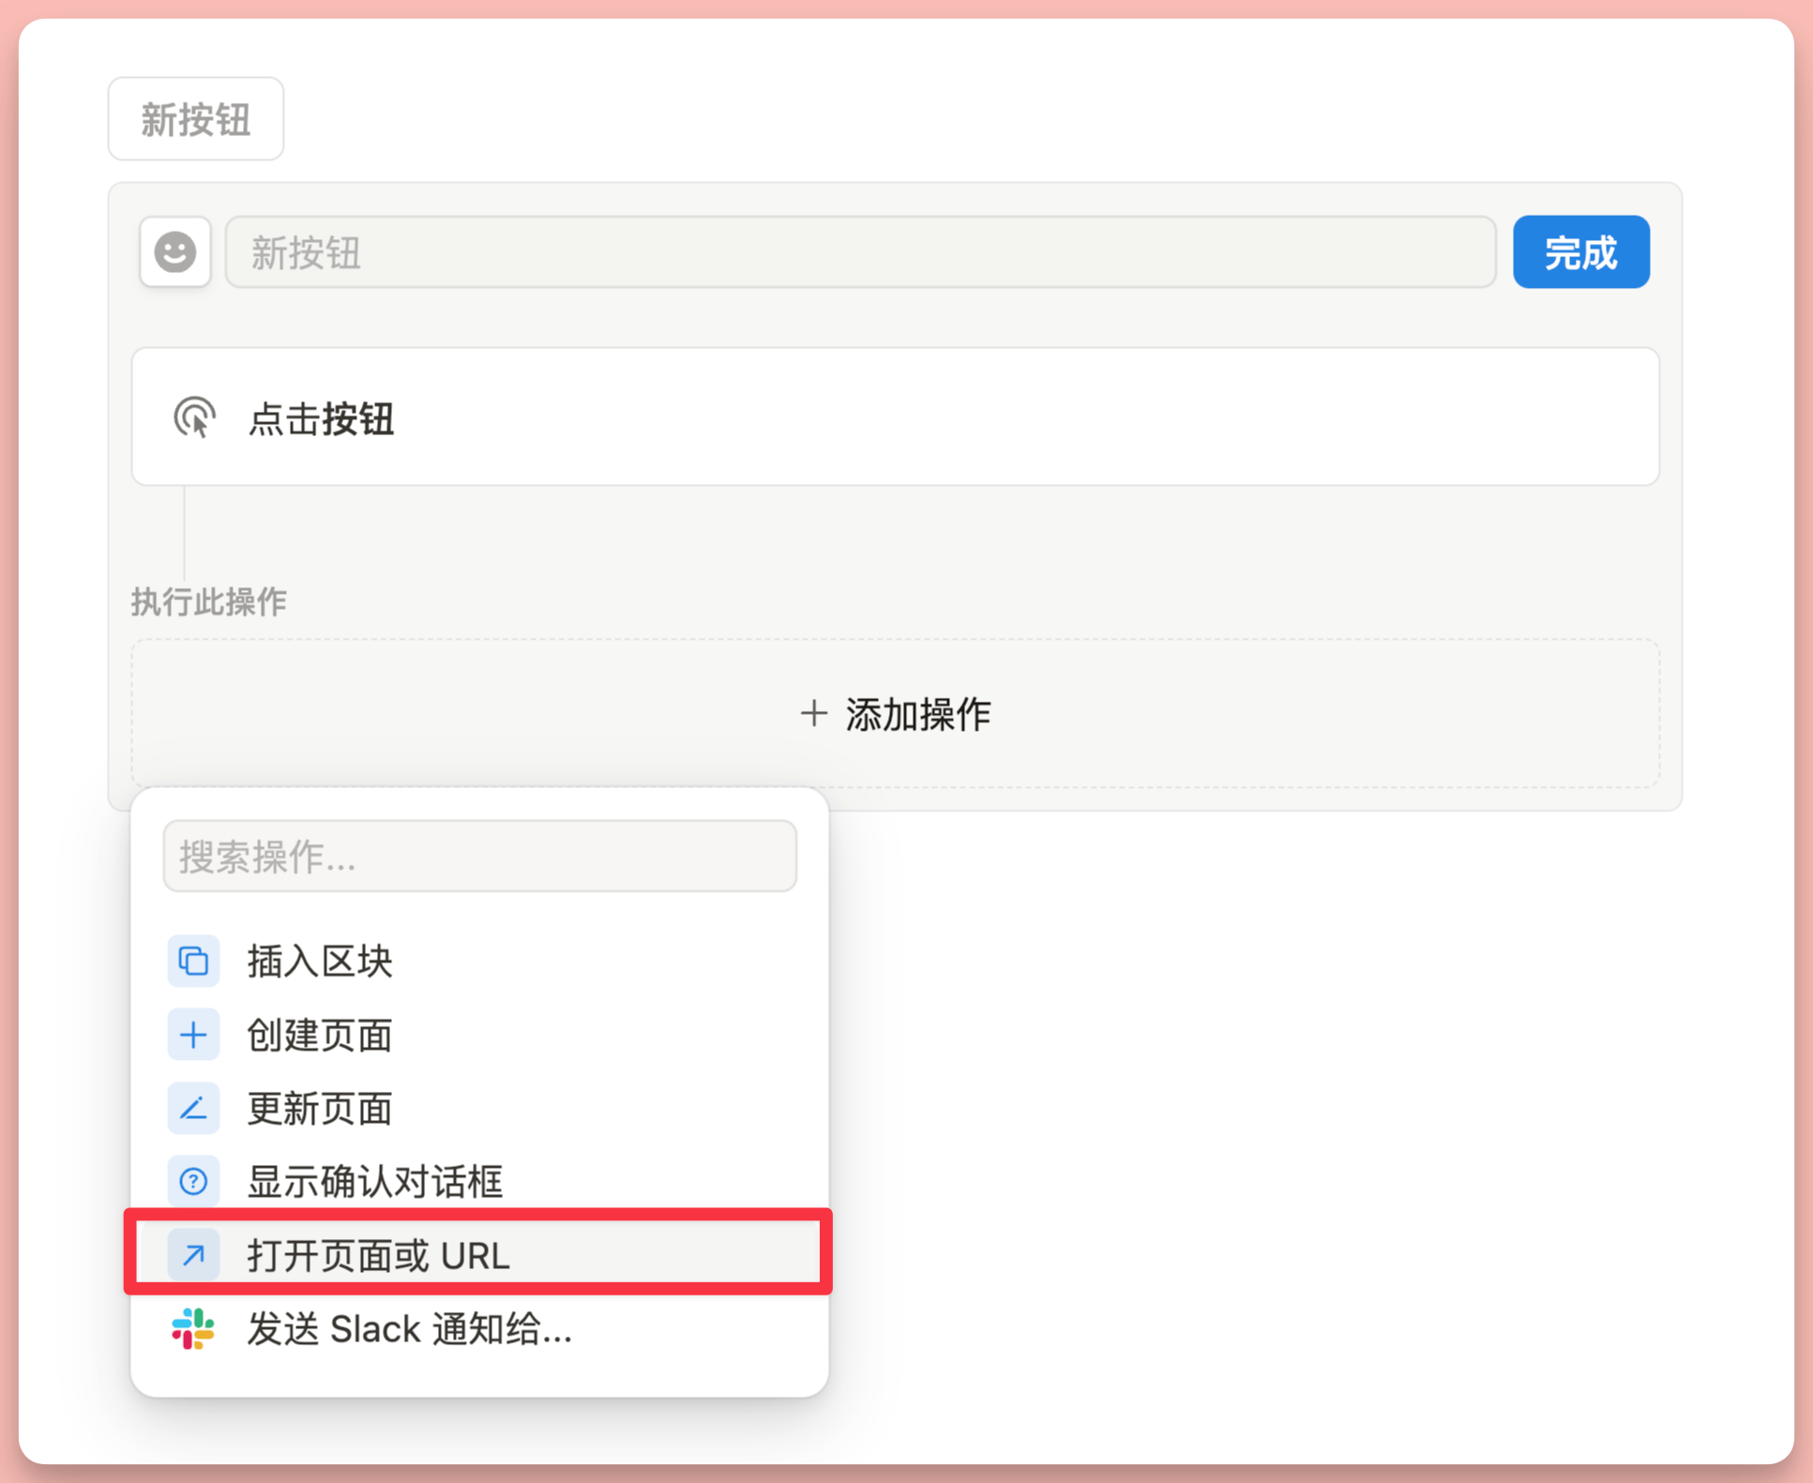Choose the 更新页面 action

pos(319,1108)
